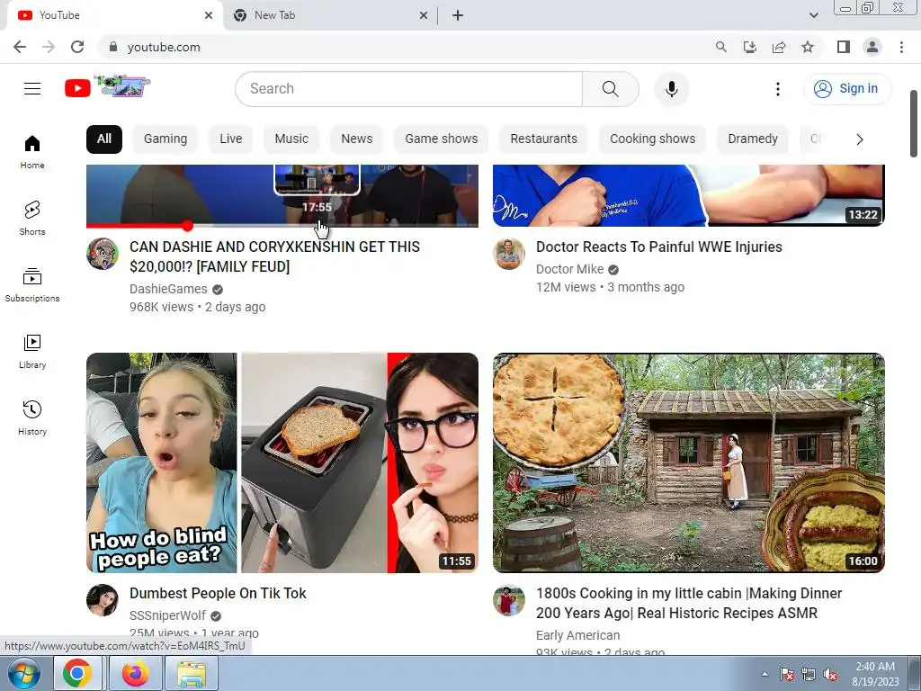Click the zoom magnifier in address bar

pos(720,47)
